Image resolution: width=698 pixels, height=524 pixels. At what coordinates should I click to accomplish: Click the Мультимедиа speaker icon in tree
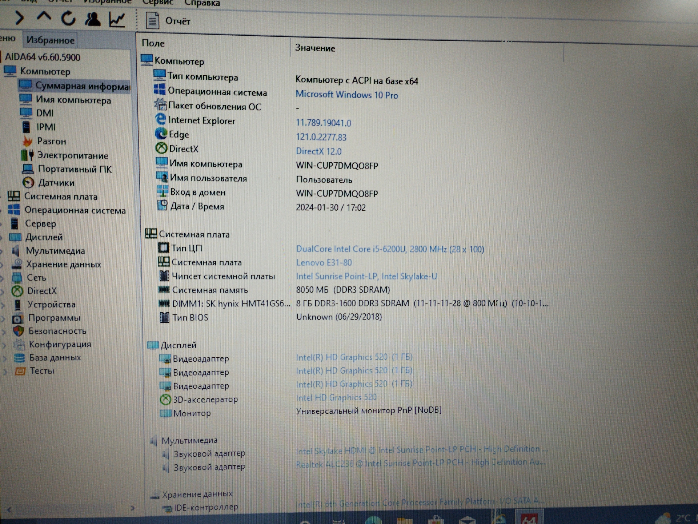point(16,250)
